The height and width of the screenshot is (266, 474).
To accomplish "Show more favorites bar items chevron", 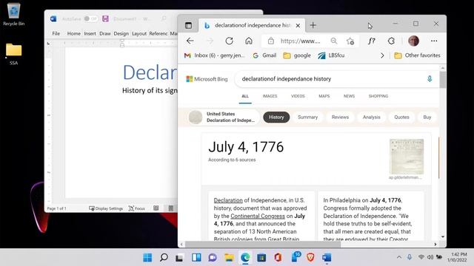I will (x=382, y=55).
